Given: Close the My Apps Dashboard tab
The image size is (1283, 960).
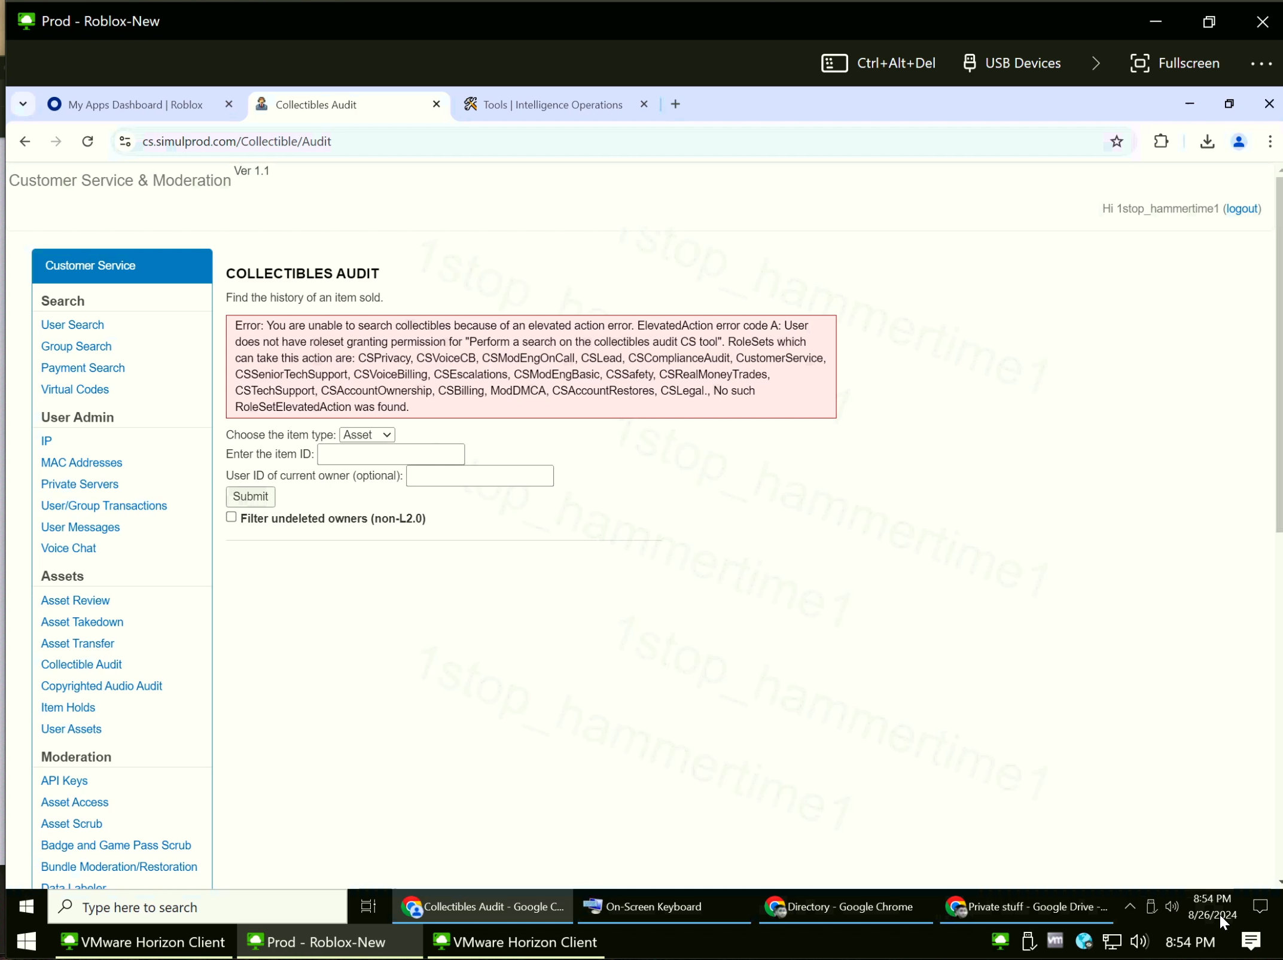Looking at the screenshot, I should [228, 104].
